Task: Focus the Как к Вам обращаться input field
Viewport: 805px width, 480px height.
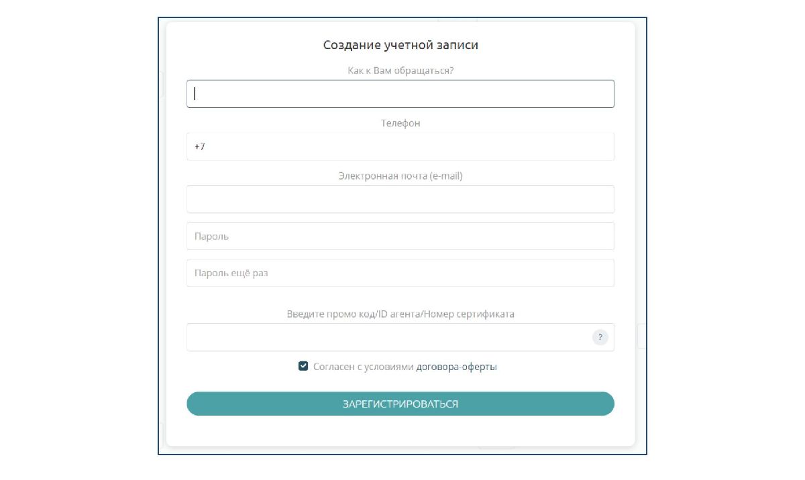Action: click(x=400, y=94)
